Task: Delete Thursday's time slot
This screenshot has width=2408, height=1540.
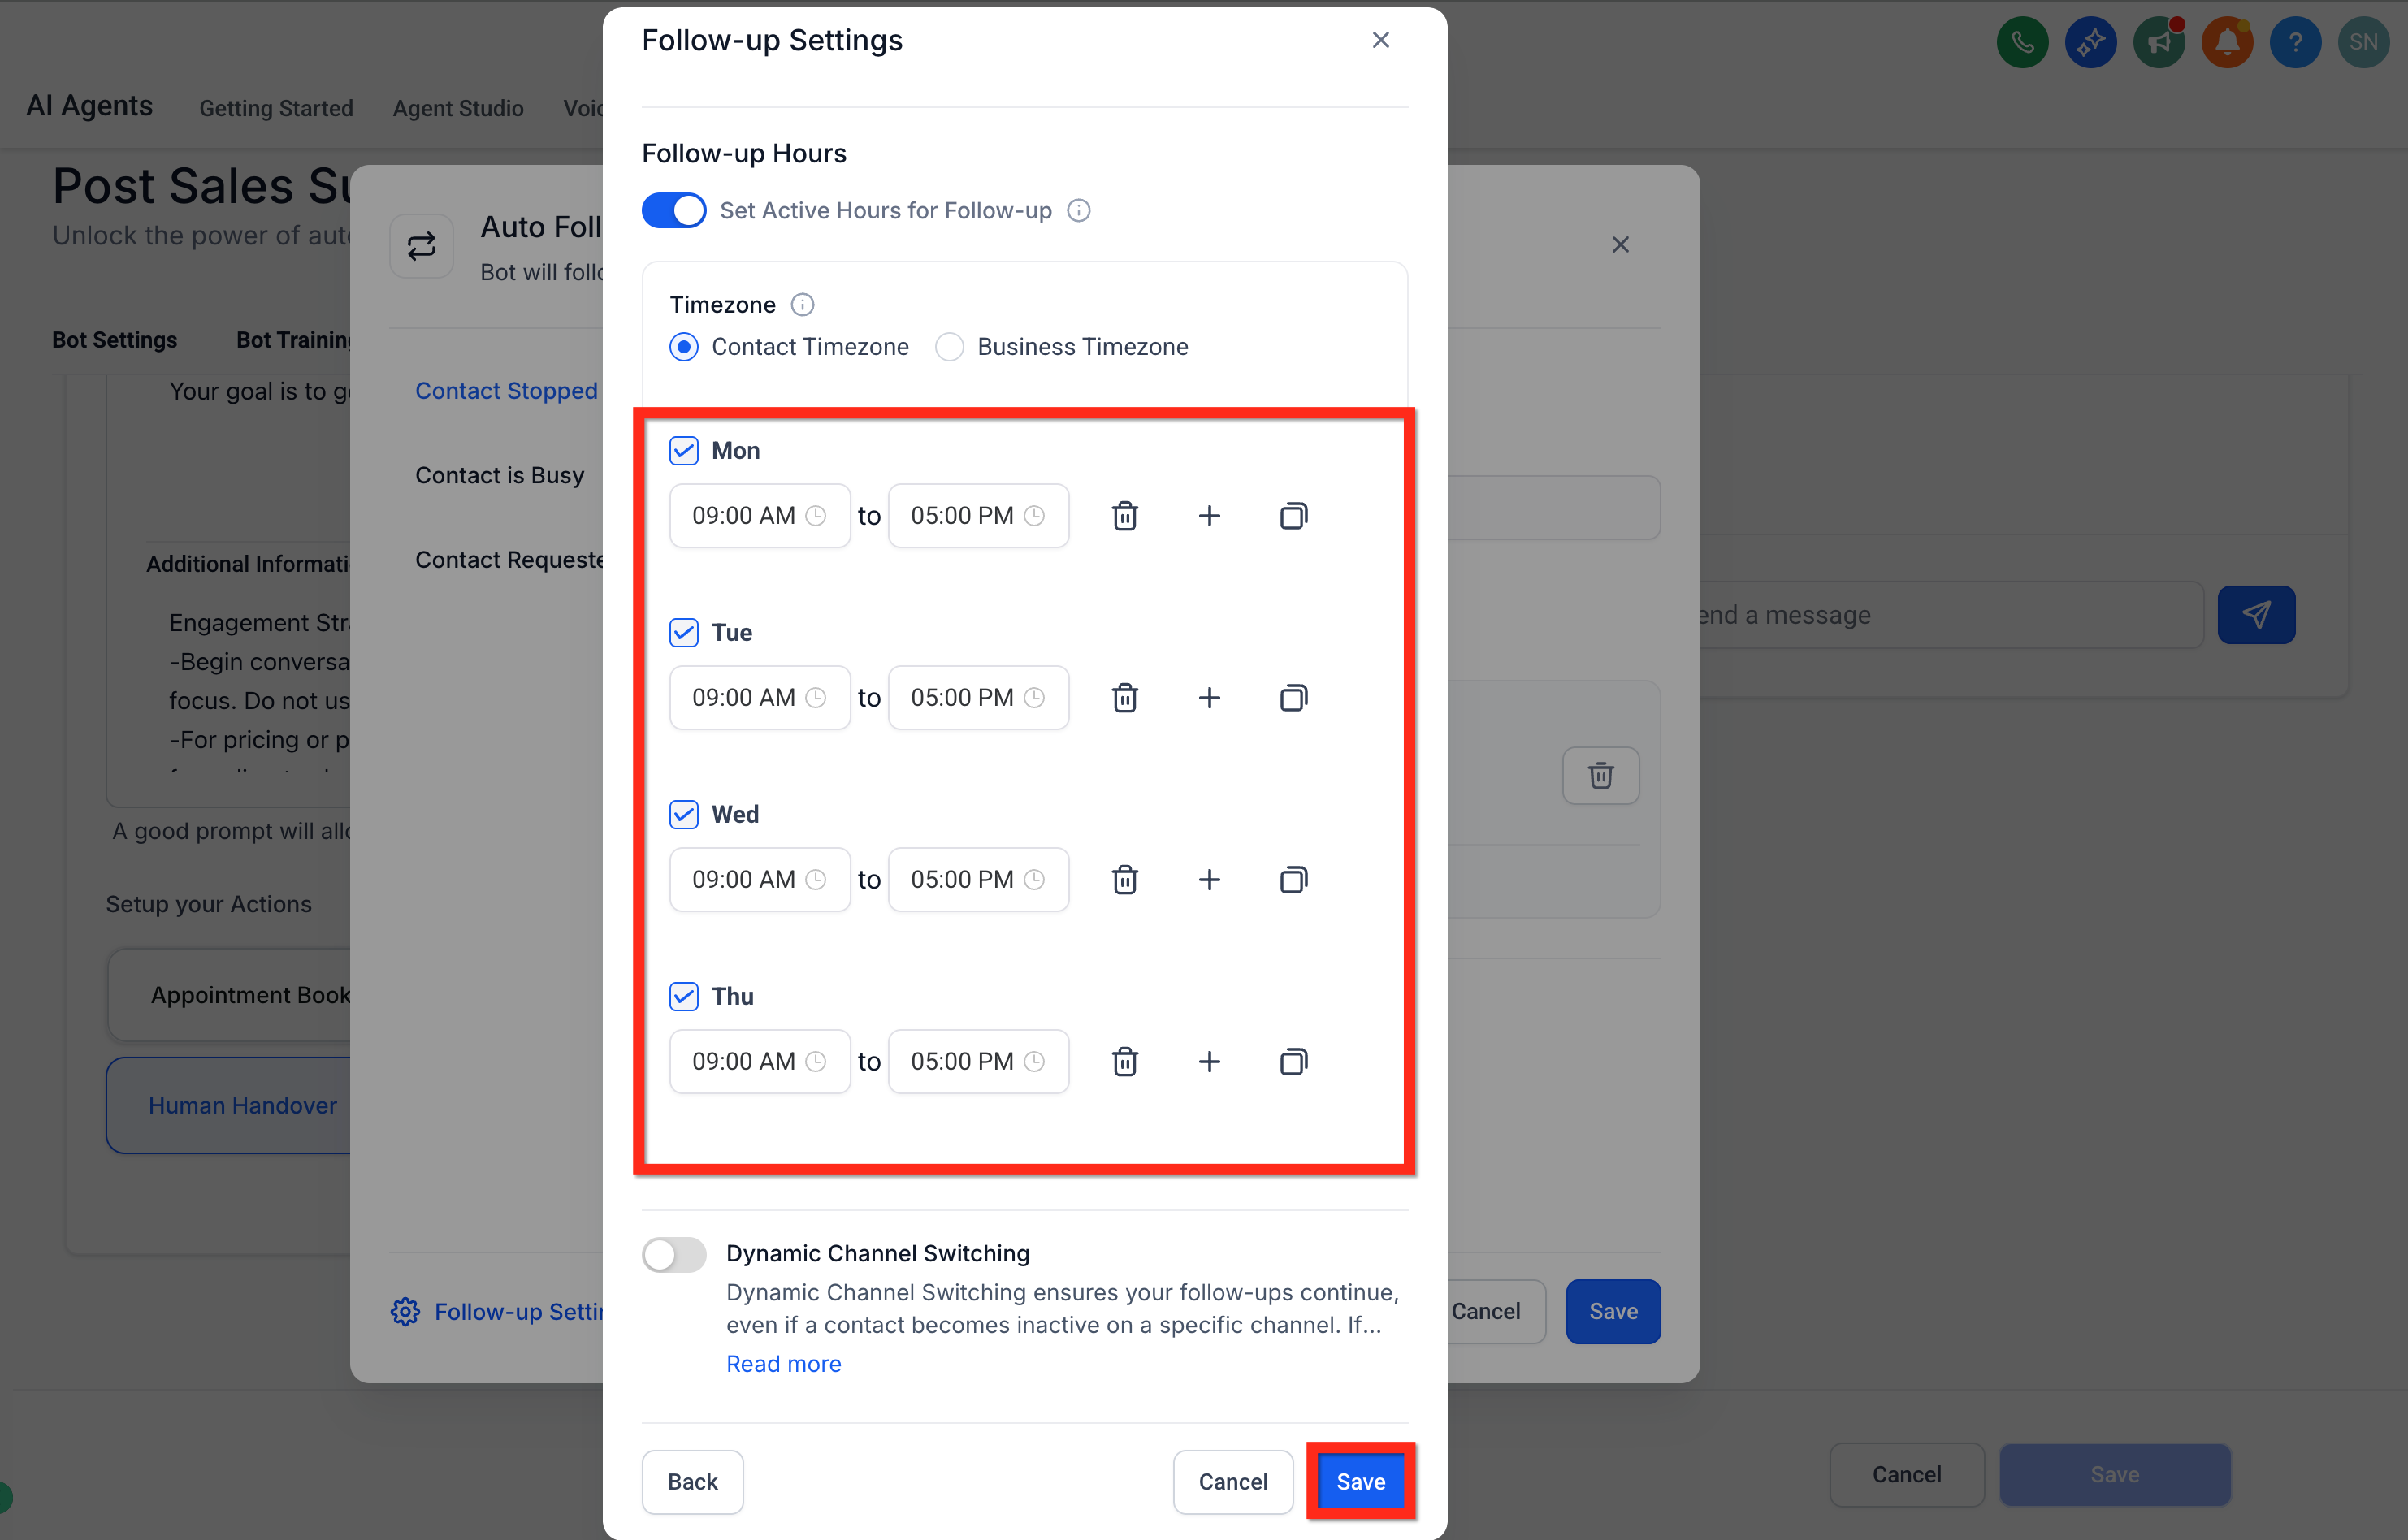Action: [x=1125, y=1062]
